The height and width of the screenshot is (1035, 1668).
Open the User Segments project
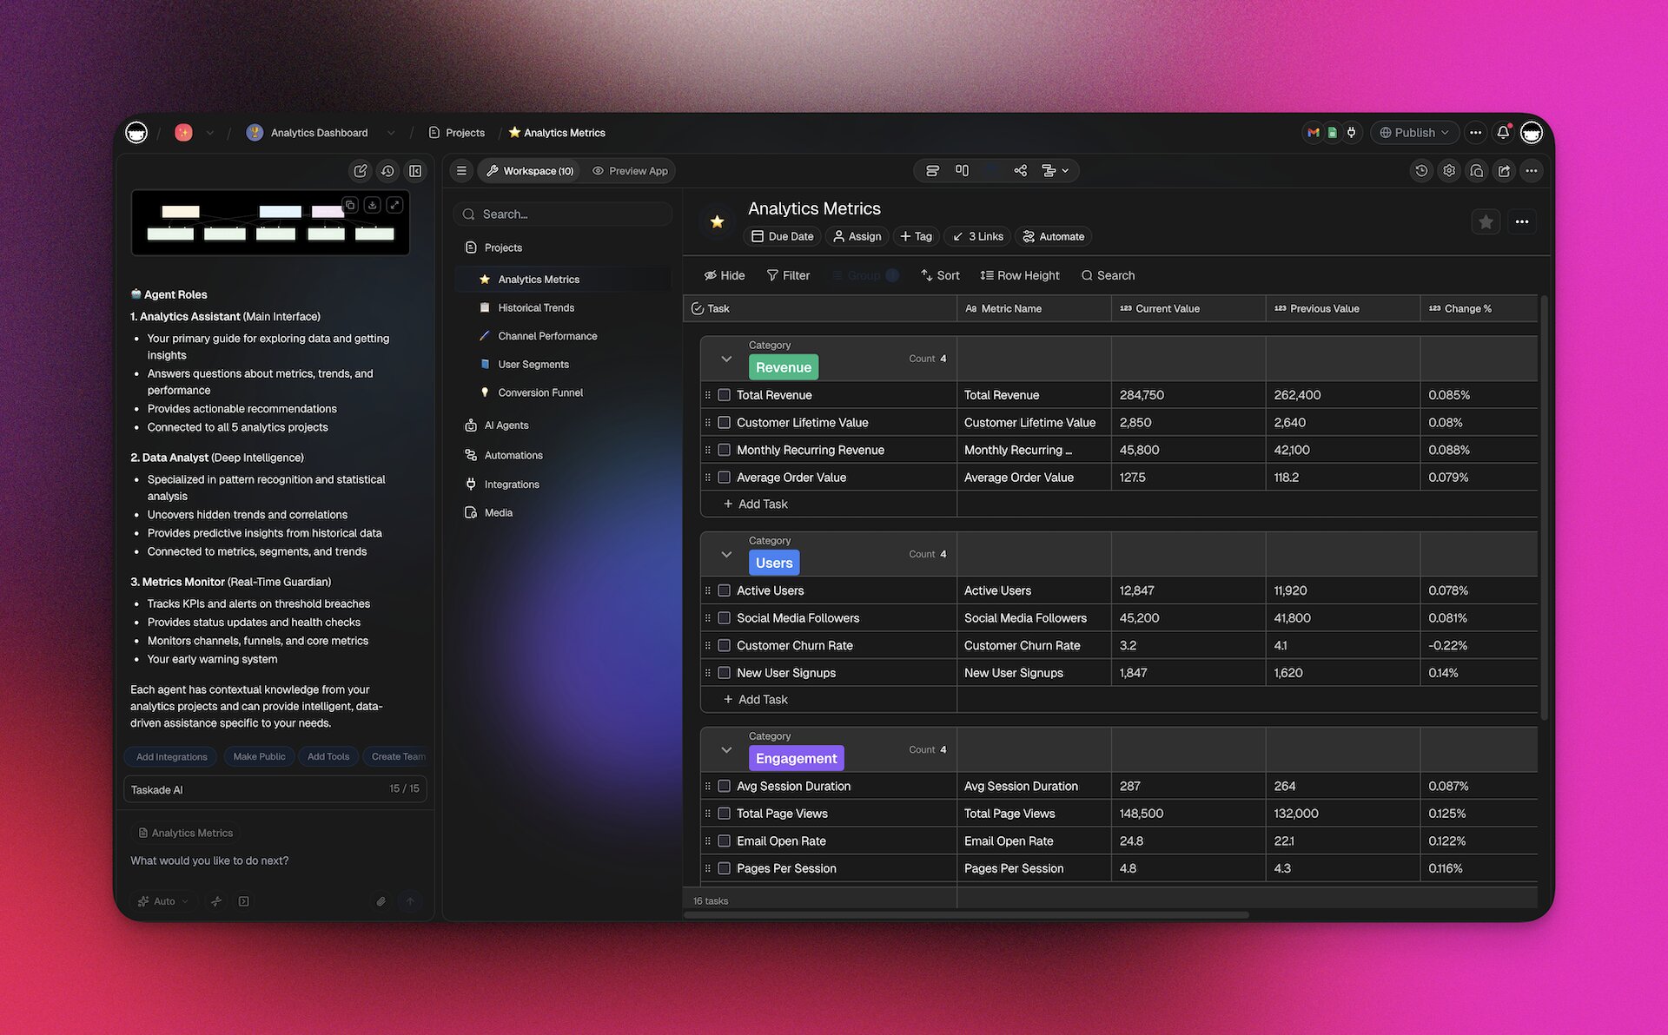[533, 364]
